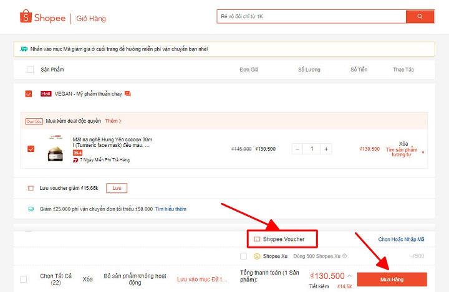Enable the Shopee Xu checkbox
Image resolution: width=449 pixels, height=292 pixels.
tap(243, 256)
